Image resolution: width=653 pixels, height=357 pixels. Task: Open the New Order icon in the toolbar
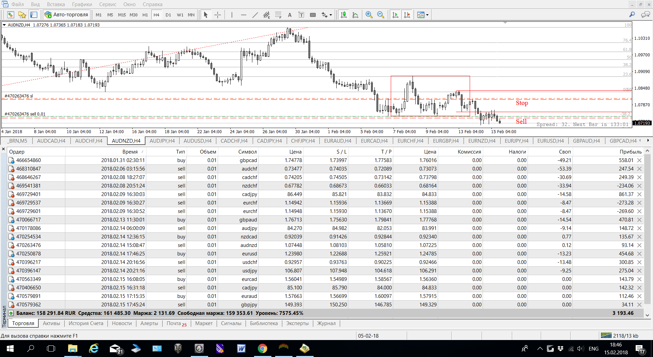[x=11, y=15]
